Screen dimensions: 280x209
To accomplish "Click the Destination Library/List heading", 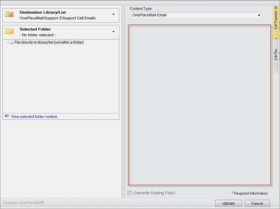I will pyautogui.click(x=43, y=12).
